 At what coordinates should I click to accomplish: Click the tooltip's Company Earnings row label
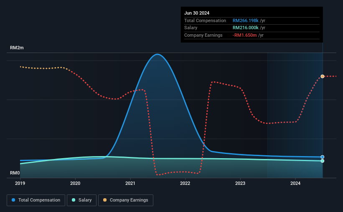(203, 35)
